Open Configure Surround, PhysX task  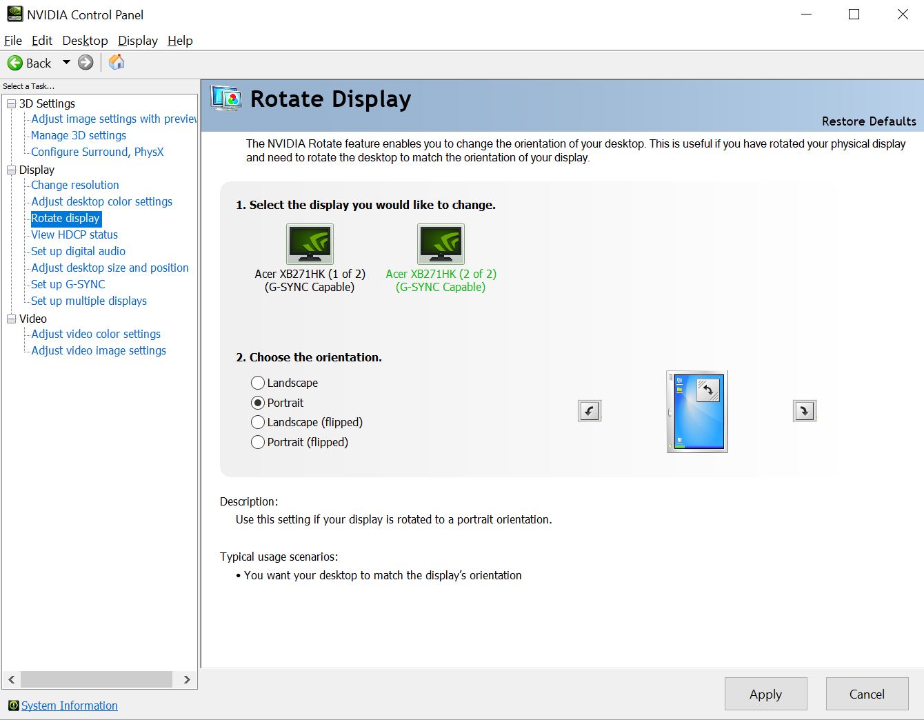point(97,152)
